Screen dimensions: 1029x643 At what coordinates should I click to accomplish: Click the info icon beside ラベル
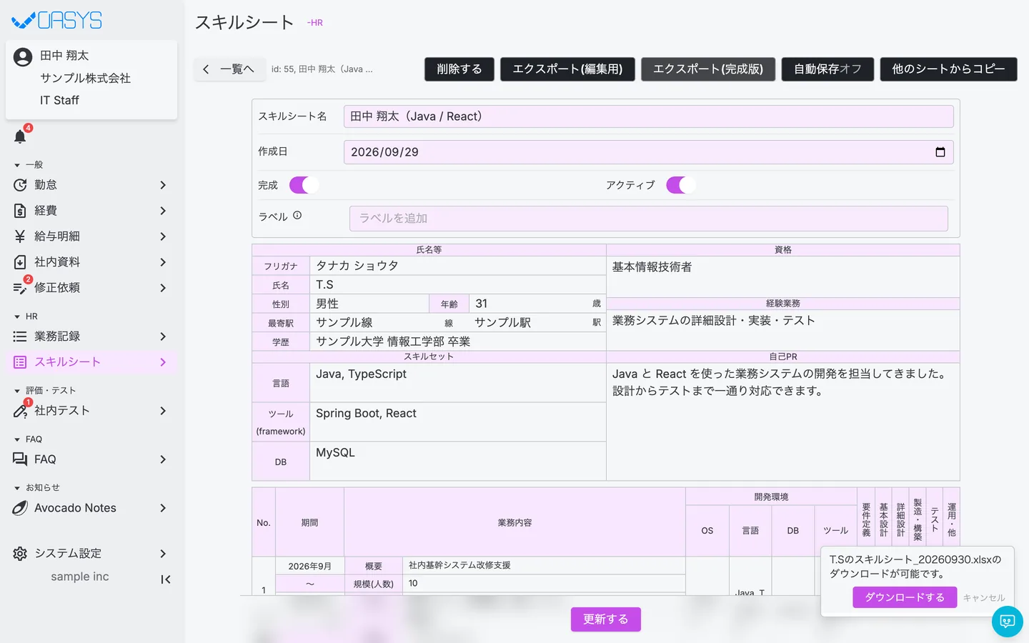(x=297, y=215)
